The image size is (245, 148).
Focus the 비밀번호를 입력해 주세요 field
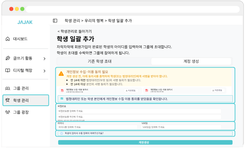[139, 111]
